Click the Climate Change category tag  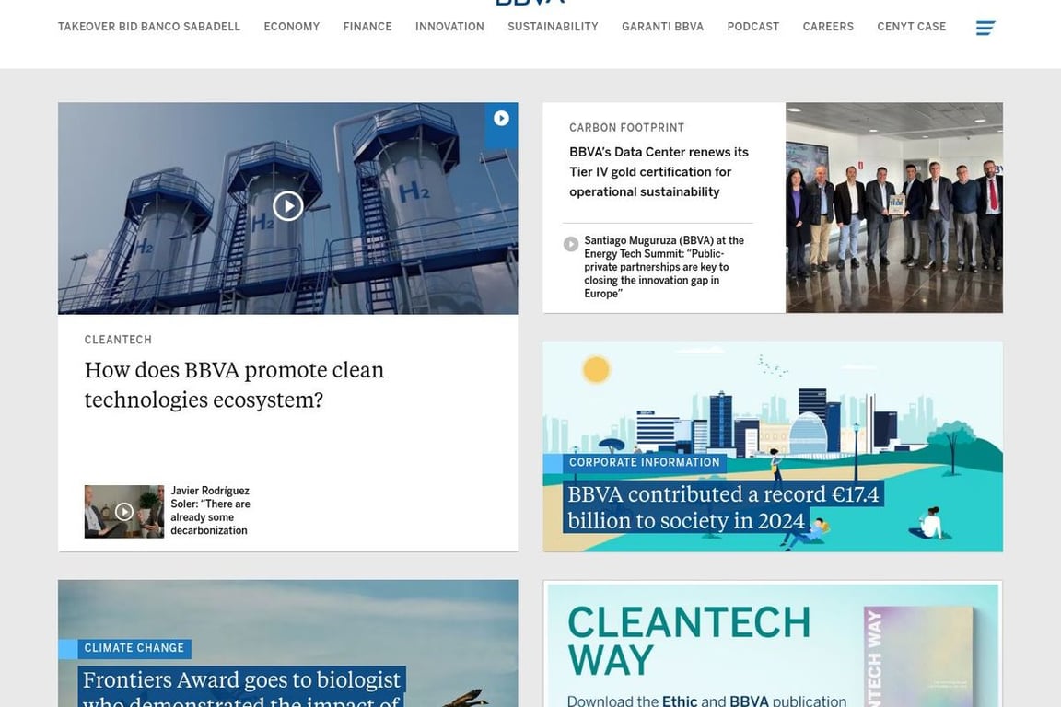click(134, 648)
